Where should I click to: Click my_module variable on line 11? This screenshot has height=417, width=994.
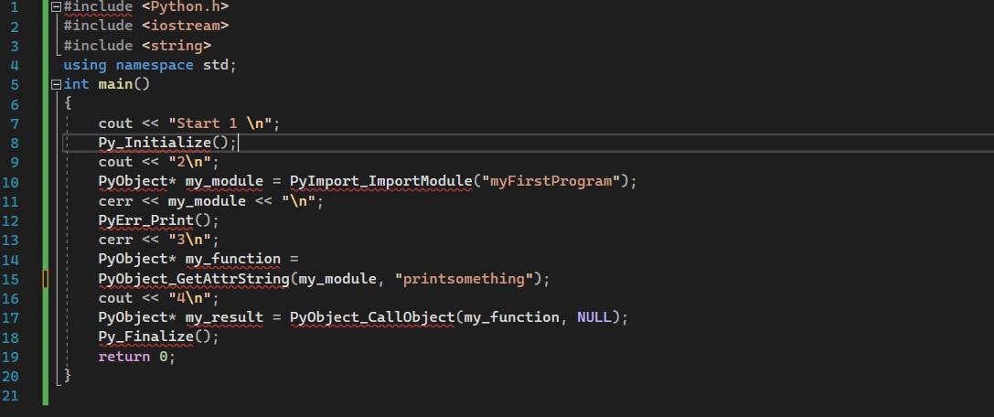[207, 201]
